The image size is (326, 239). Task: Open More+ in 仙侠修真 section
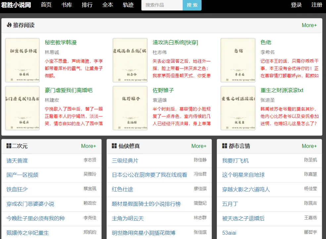click(x=199, y=146)
